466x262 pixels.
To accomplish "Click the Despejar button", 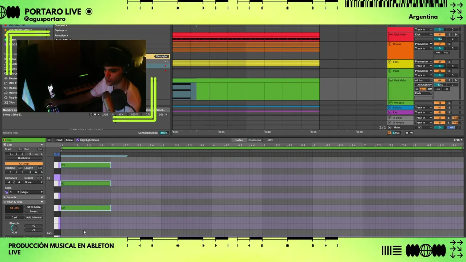I will click(x=162, y=56).
